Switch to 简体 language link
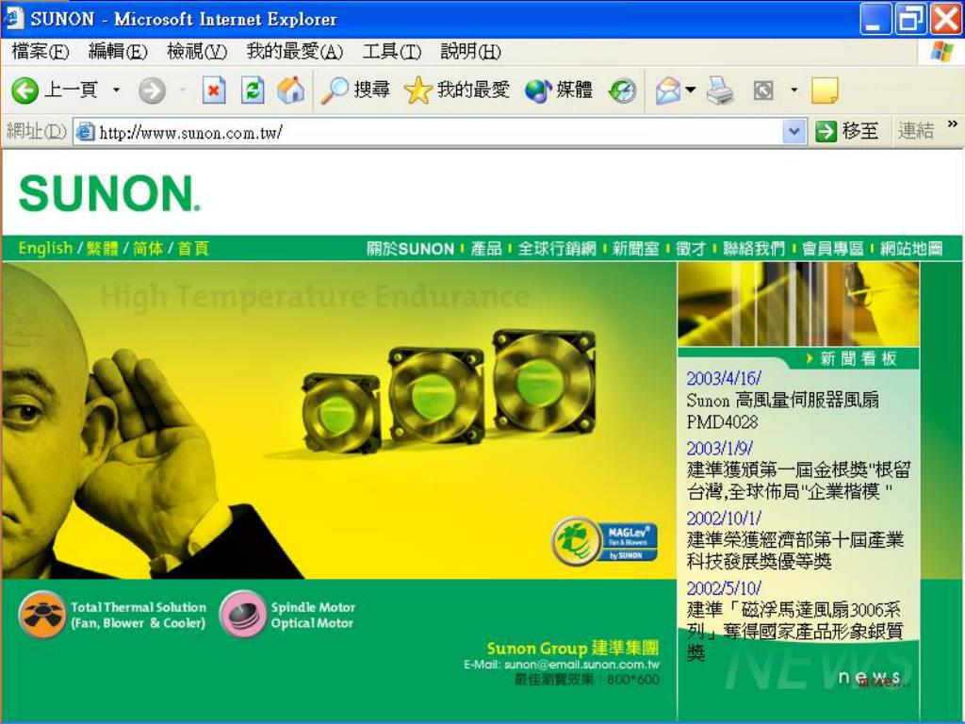 coord(148,248)
